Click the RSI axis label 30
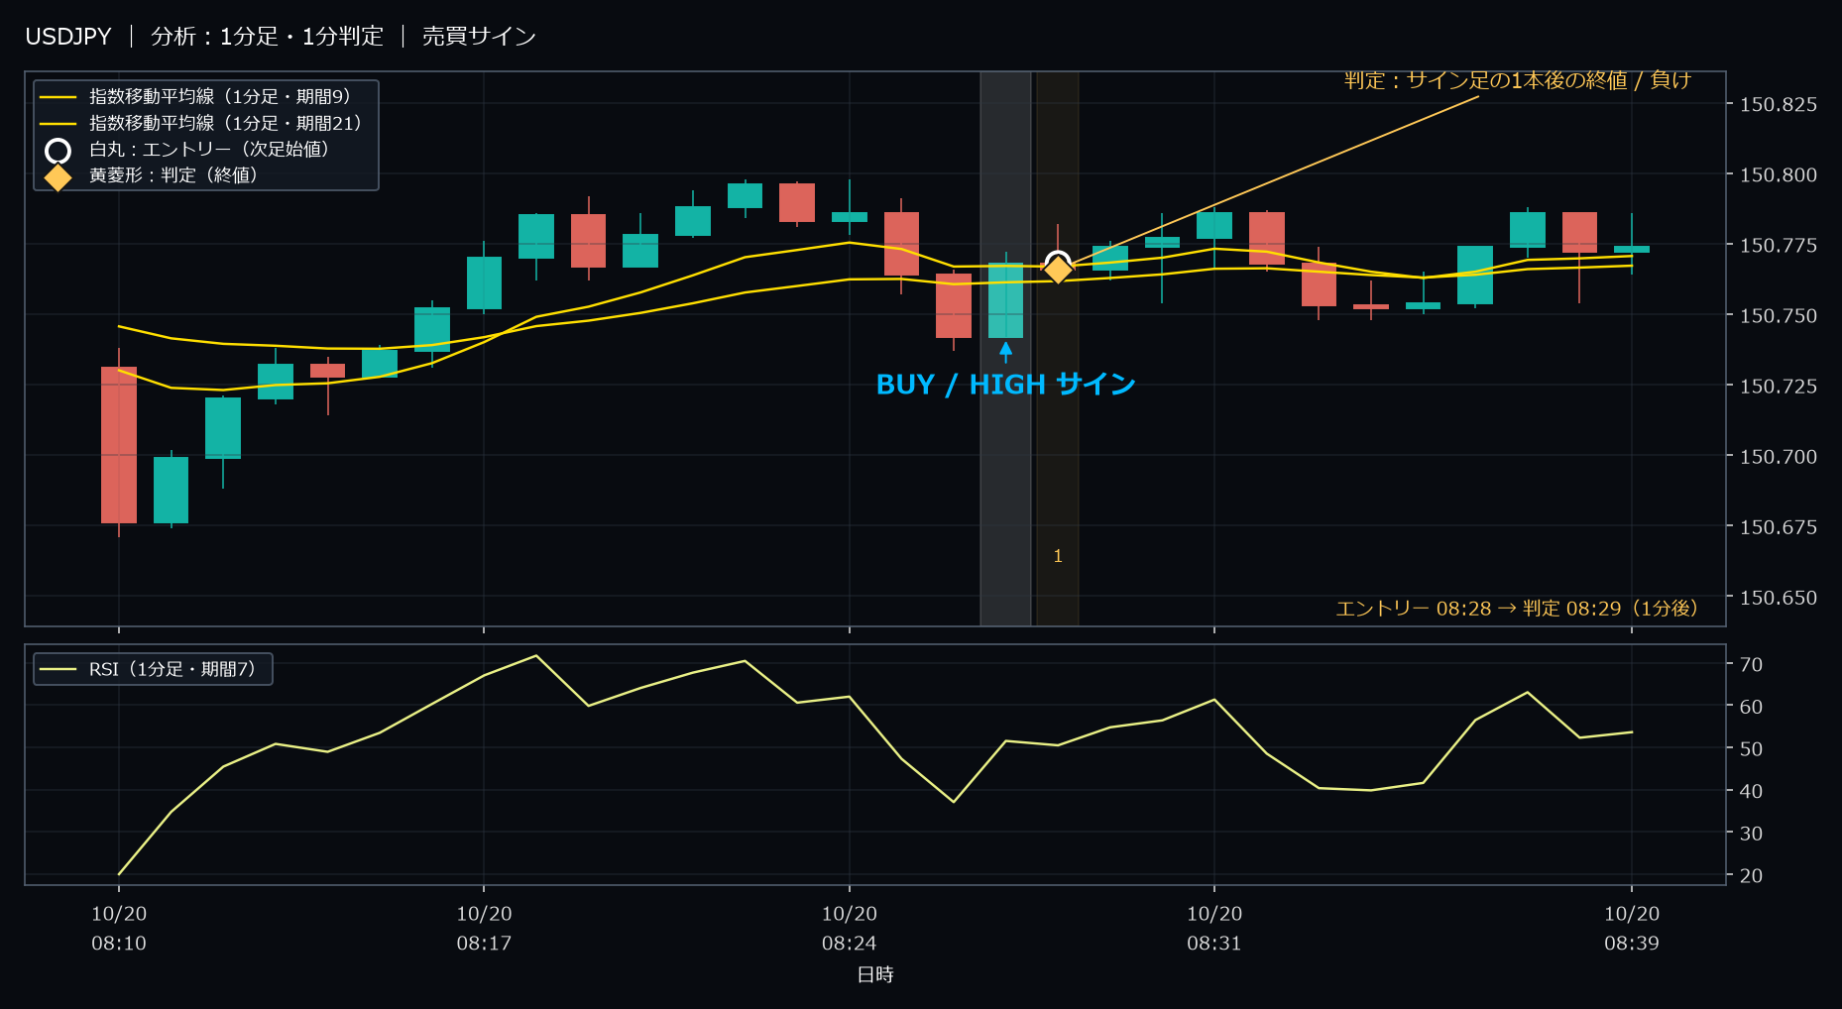The height and width of the screenshot is (1009, 1842). pyautogui.click(x=1751, y=834)
